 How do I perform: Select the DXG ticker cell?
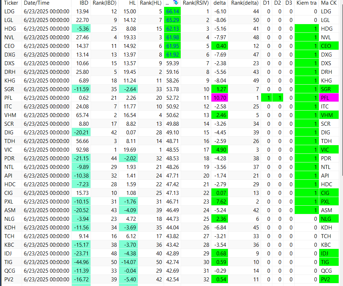coord(12,55)
